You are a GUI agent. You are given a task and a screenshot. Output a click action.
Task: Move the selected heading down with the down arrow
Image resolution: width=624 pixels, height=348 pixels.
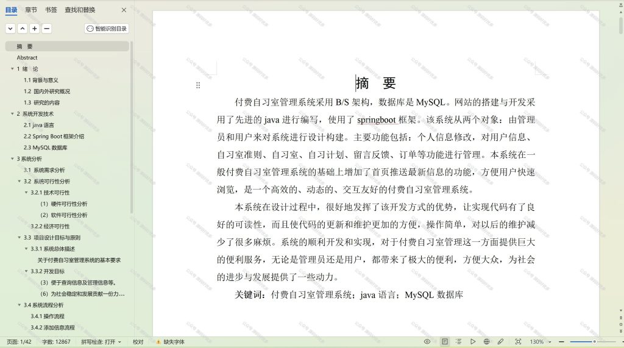[x=10, y=29]
